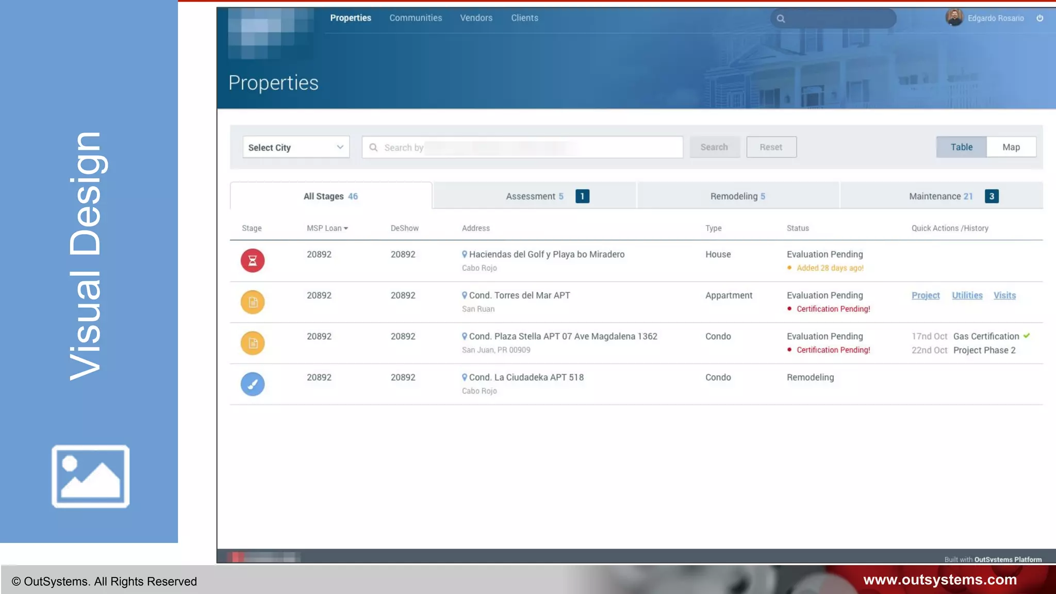The height and width of the screenshot is (594, 1056).
Task: Click Maintenance tab's notification badge 3
Action: pyautogui.click(x=991, y=196)
